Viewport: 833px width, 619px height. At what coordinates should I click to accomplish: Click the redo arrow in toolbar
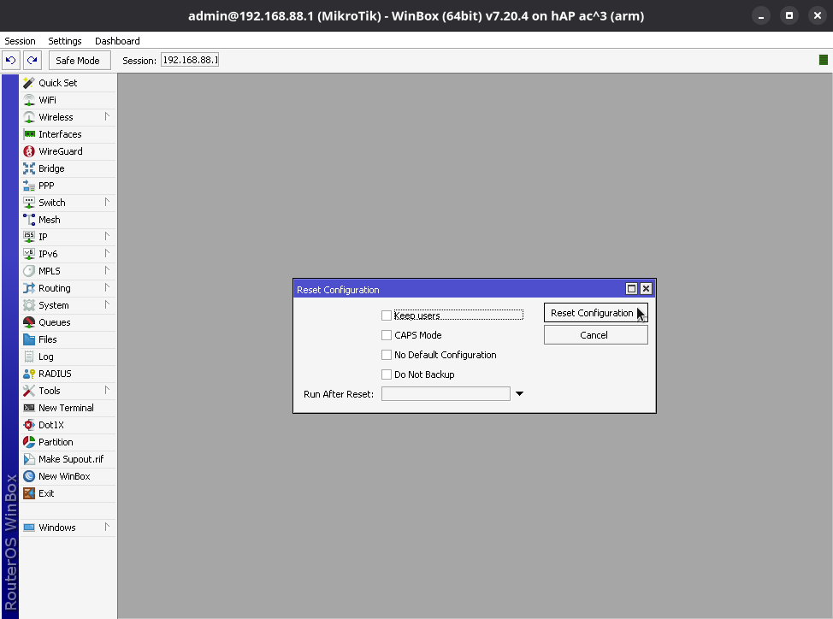click(x=32, y=60)
